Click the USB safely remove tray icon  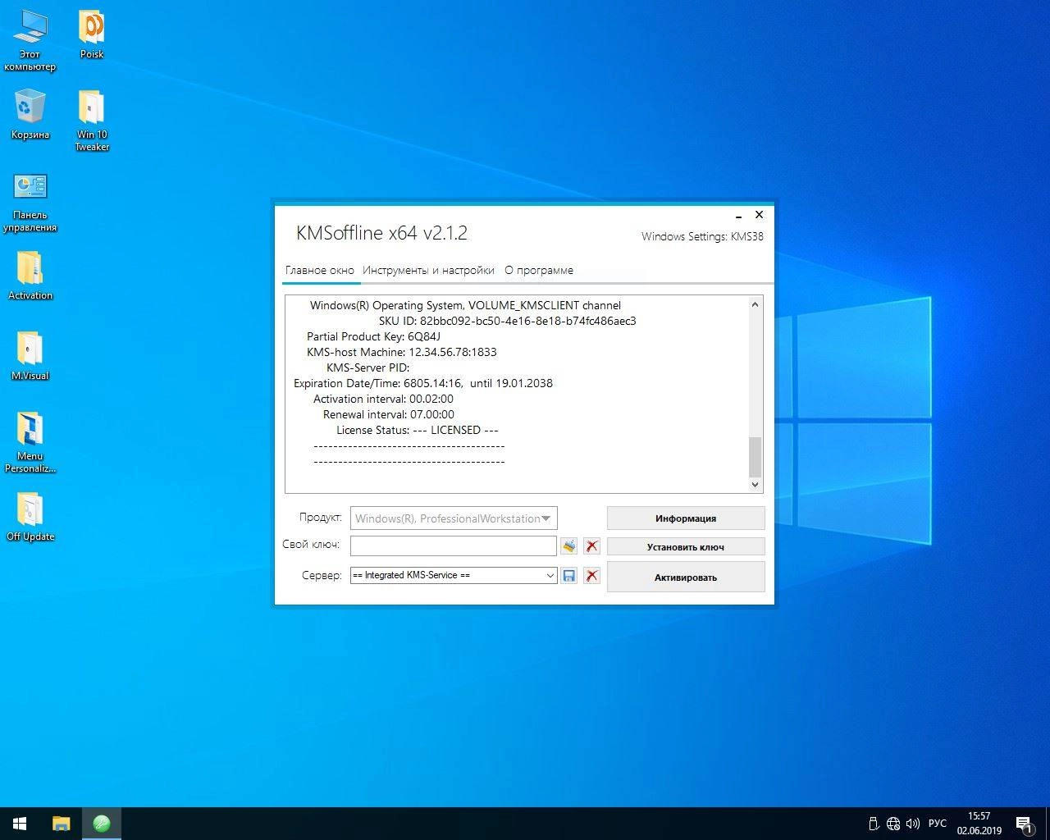click(x=874, y=824)
